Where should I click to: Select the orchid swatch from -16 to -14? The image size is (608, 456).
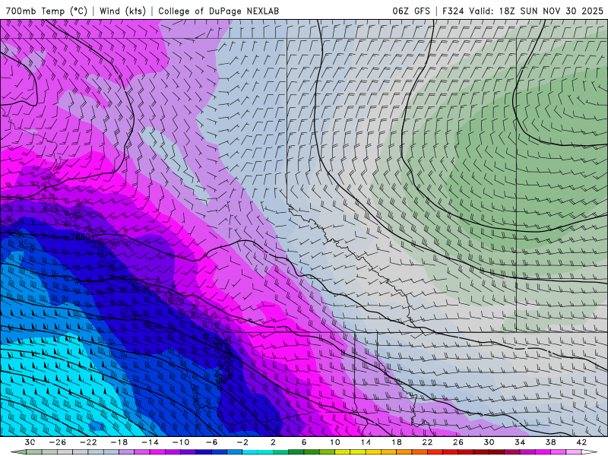coord(142,452)
